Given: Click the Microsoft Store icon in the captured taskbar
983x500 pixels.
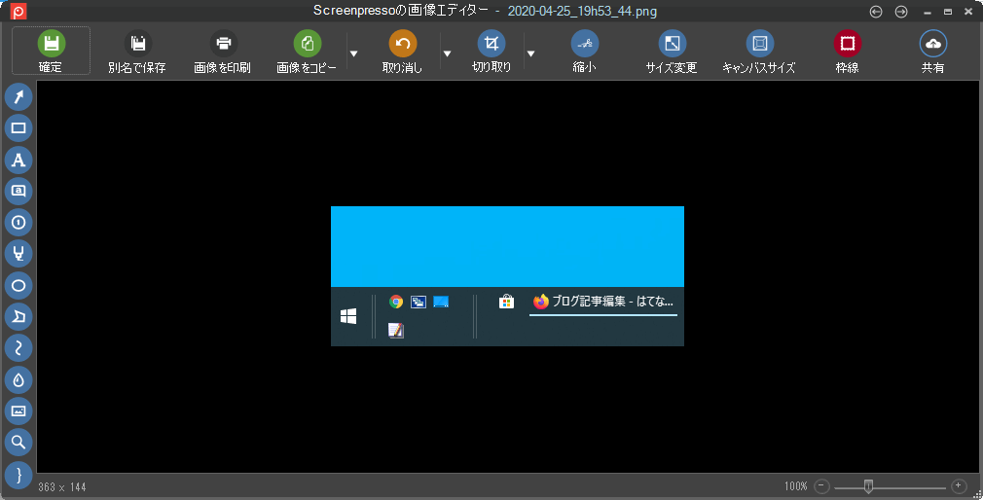Looking at the screenshot, I should click(506, 302).
